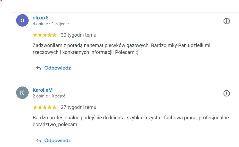Open the olixxx5 profile name link
The image size is (239, 147).
[x=40, y=18]
